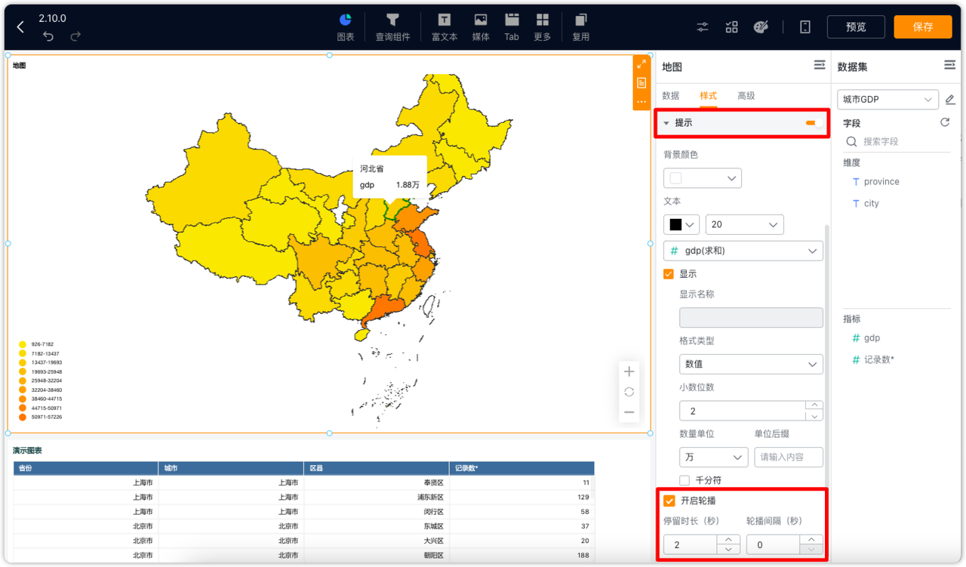
Task: Click the 浦东新区 table cell
Action: [376, 497]
